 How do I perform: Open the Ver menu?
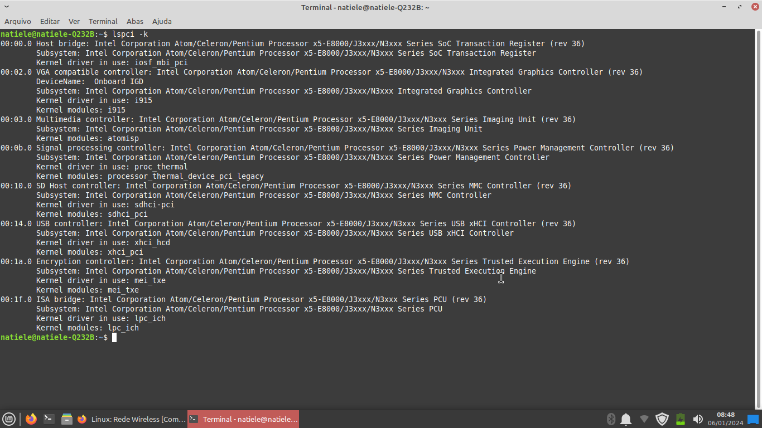(74, 21)
